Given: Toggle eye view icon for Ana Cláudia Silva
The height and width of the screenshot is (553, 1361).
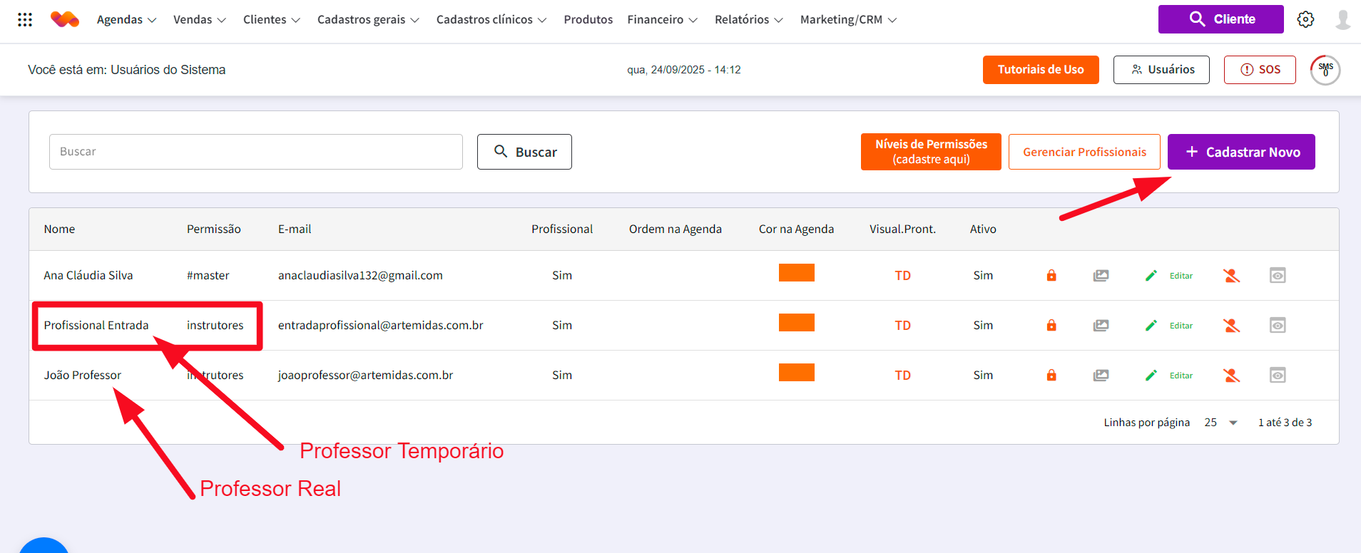Looking at the screenshot, I should click(x=1277, y=276).
